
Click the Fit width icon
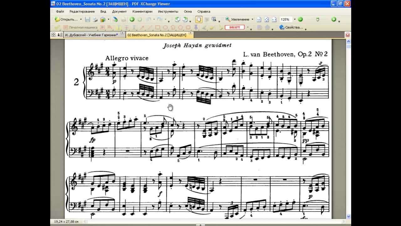274,19
